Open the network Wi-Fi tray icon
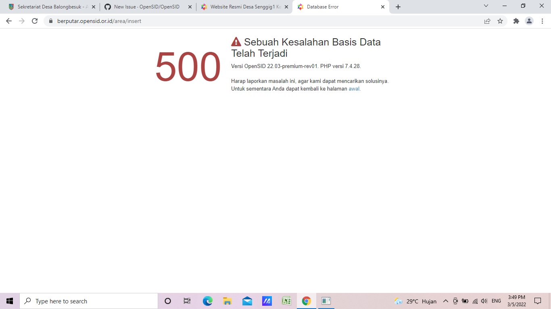The image size is (551, 309). [x=475, y=301]
